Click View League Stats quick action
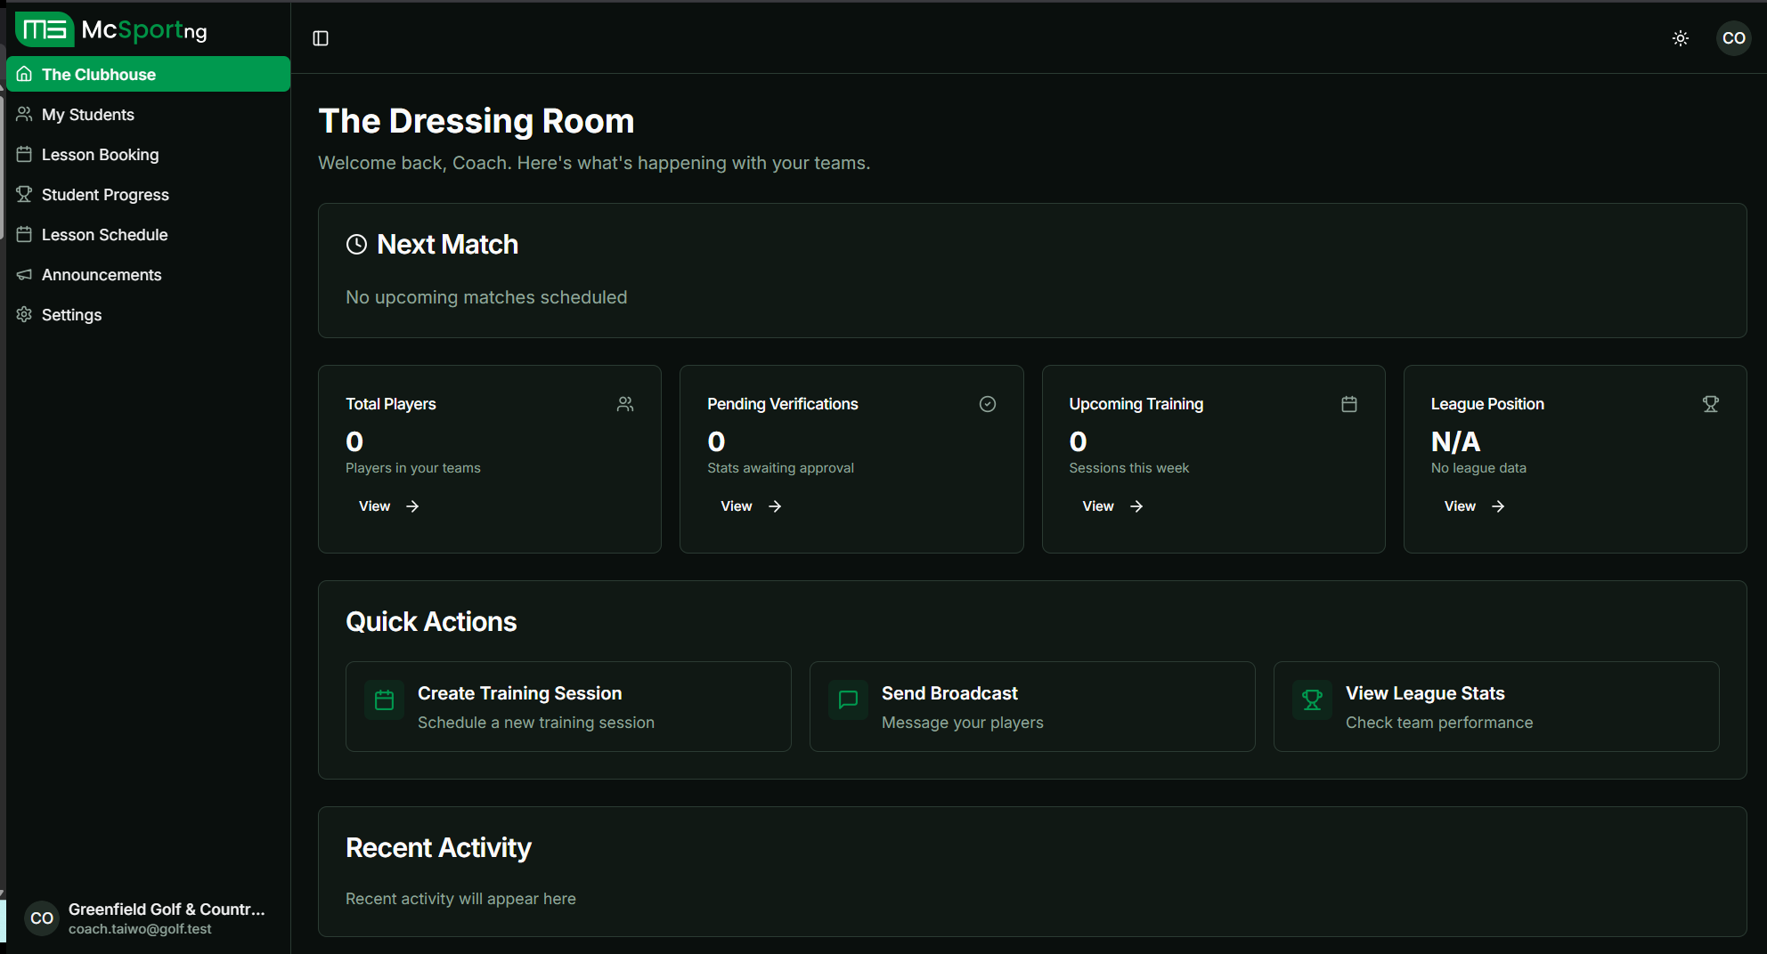The height and width of the screenshot is (954, 1767). click(x=1495, y=706)
